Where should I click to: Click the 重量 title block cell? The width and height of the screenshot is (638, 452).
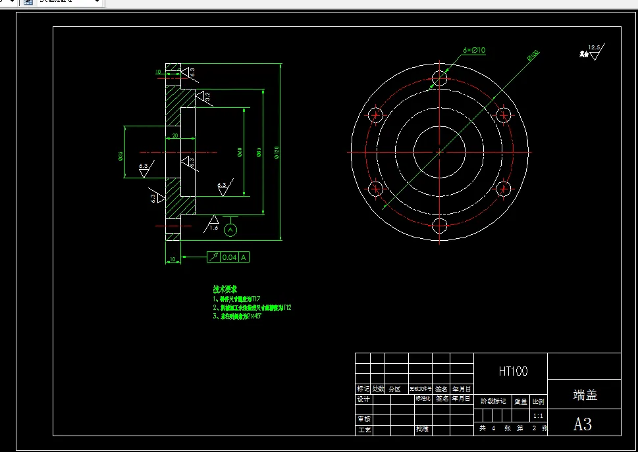point(521,401)
